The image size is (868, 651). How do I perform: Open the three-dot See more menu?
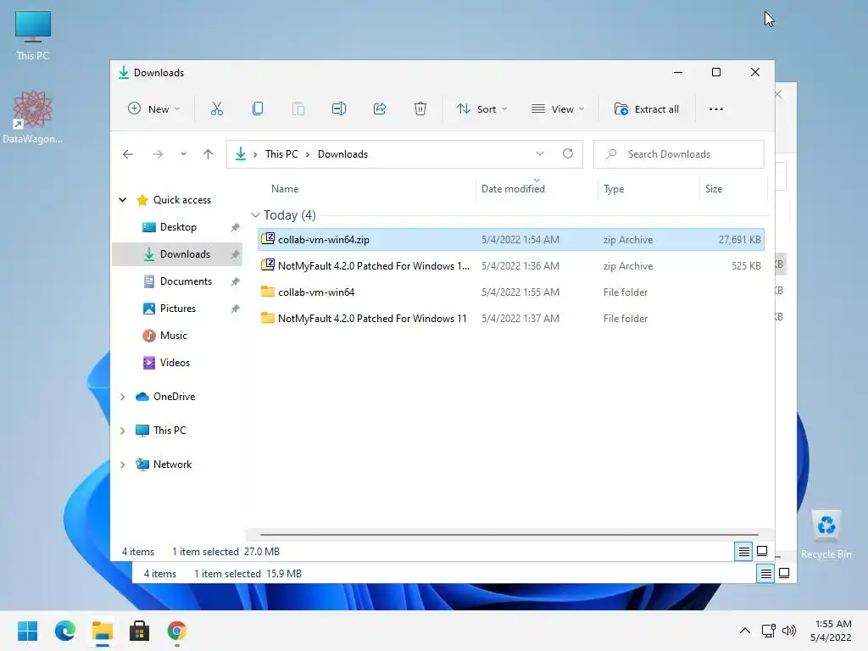[715, 109]
